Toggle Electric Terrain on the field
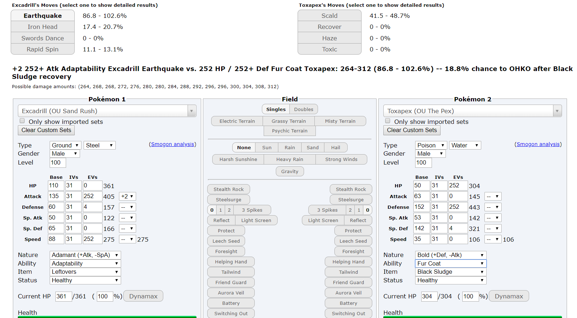577x318 pixels. click(237, 121)
